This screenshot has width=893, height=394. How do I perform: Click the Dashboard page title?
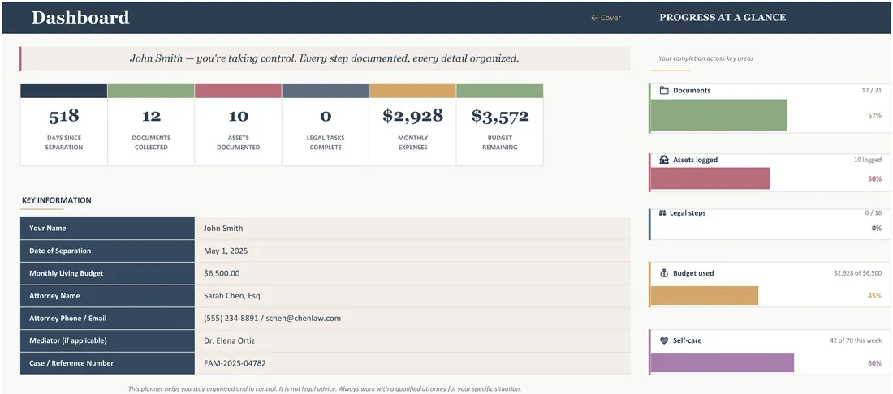click(80, 18)
